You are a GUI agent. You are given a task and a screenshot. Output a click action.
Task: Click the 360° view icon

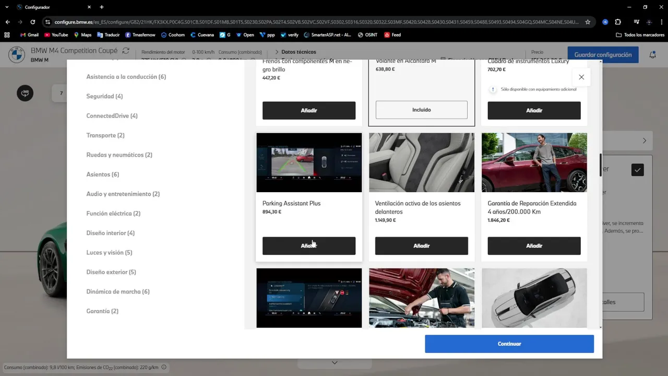25,93
